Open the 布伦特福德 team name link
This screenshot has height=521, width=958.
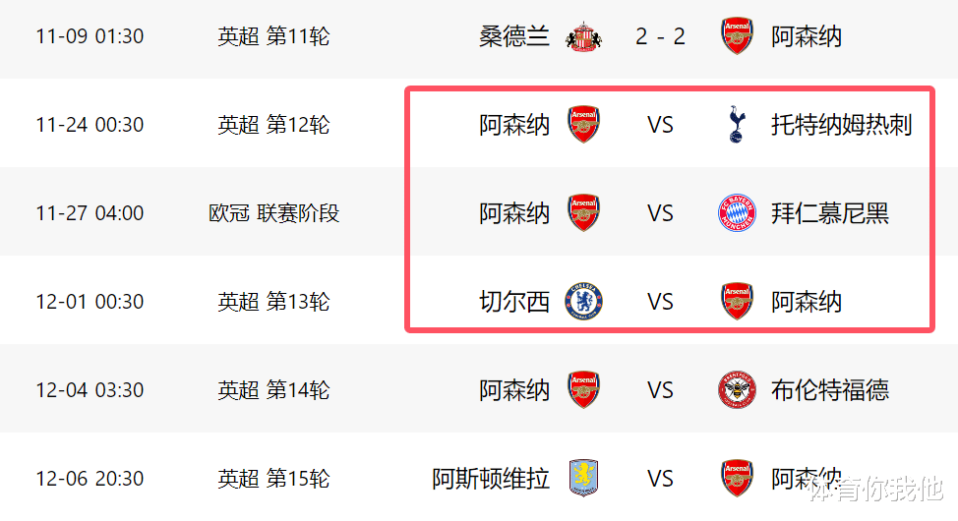pyautogui.click(x=830, y=390)
